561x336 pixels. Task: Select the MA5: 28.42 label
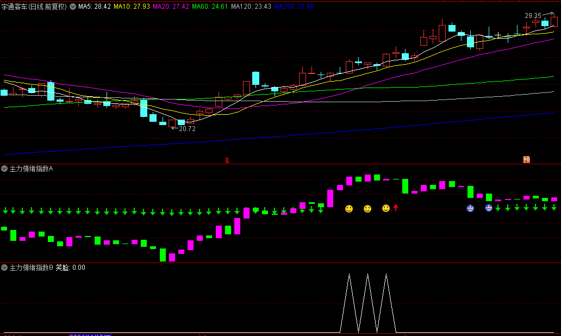95,7
